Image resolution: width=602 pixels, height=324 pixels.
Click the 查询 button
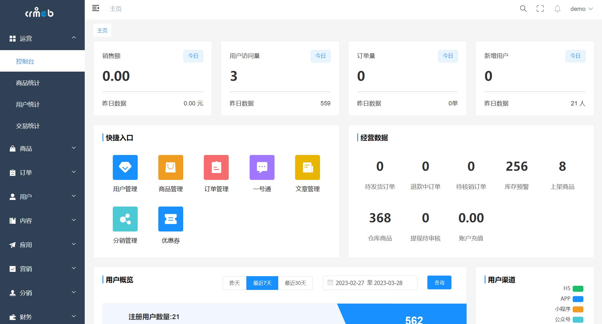coord(439,282)
